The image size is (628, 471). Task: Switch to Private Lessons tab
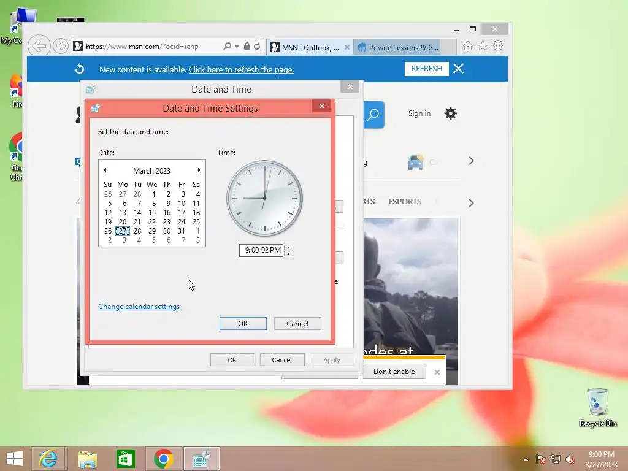(398, 48)
